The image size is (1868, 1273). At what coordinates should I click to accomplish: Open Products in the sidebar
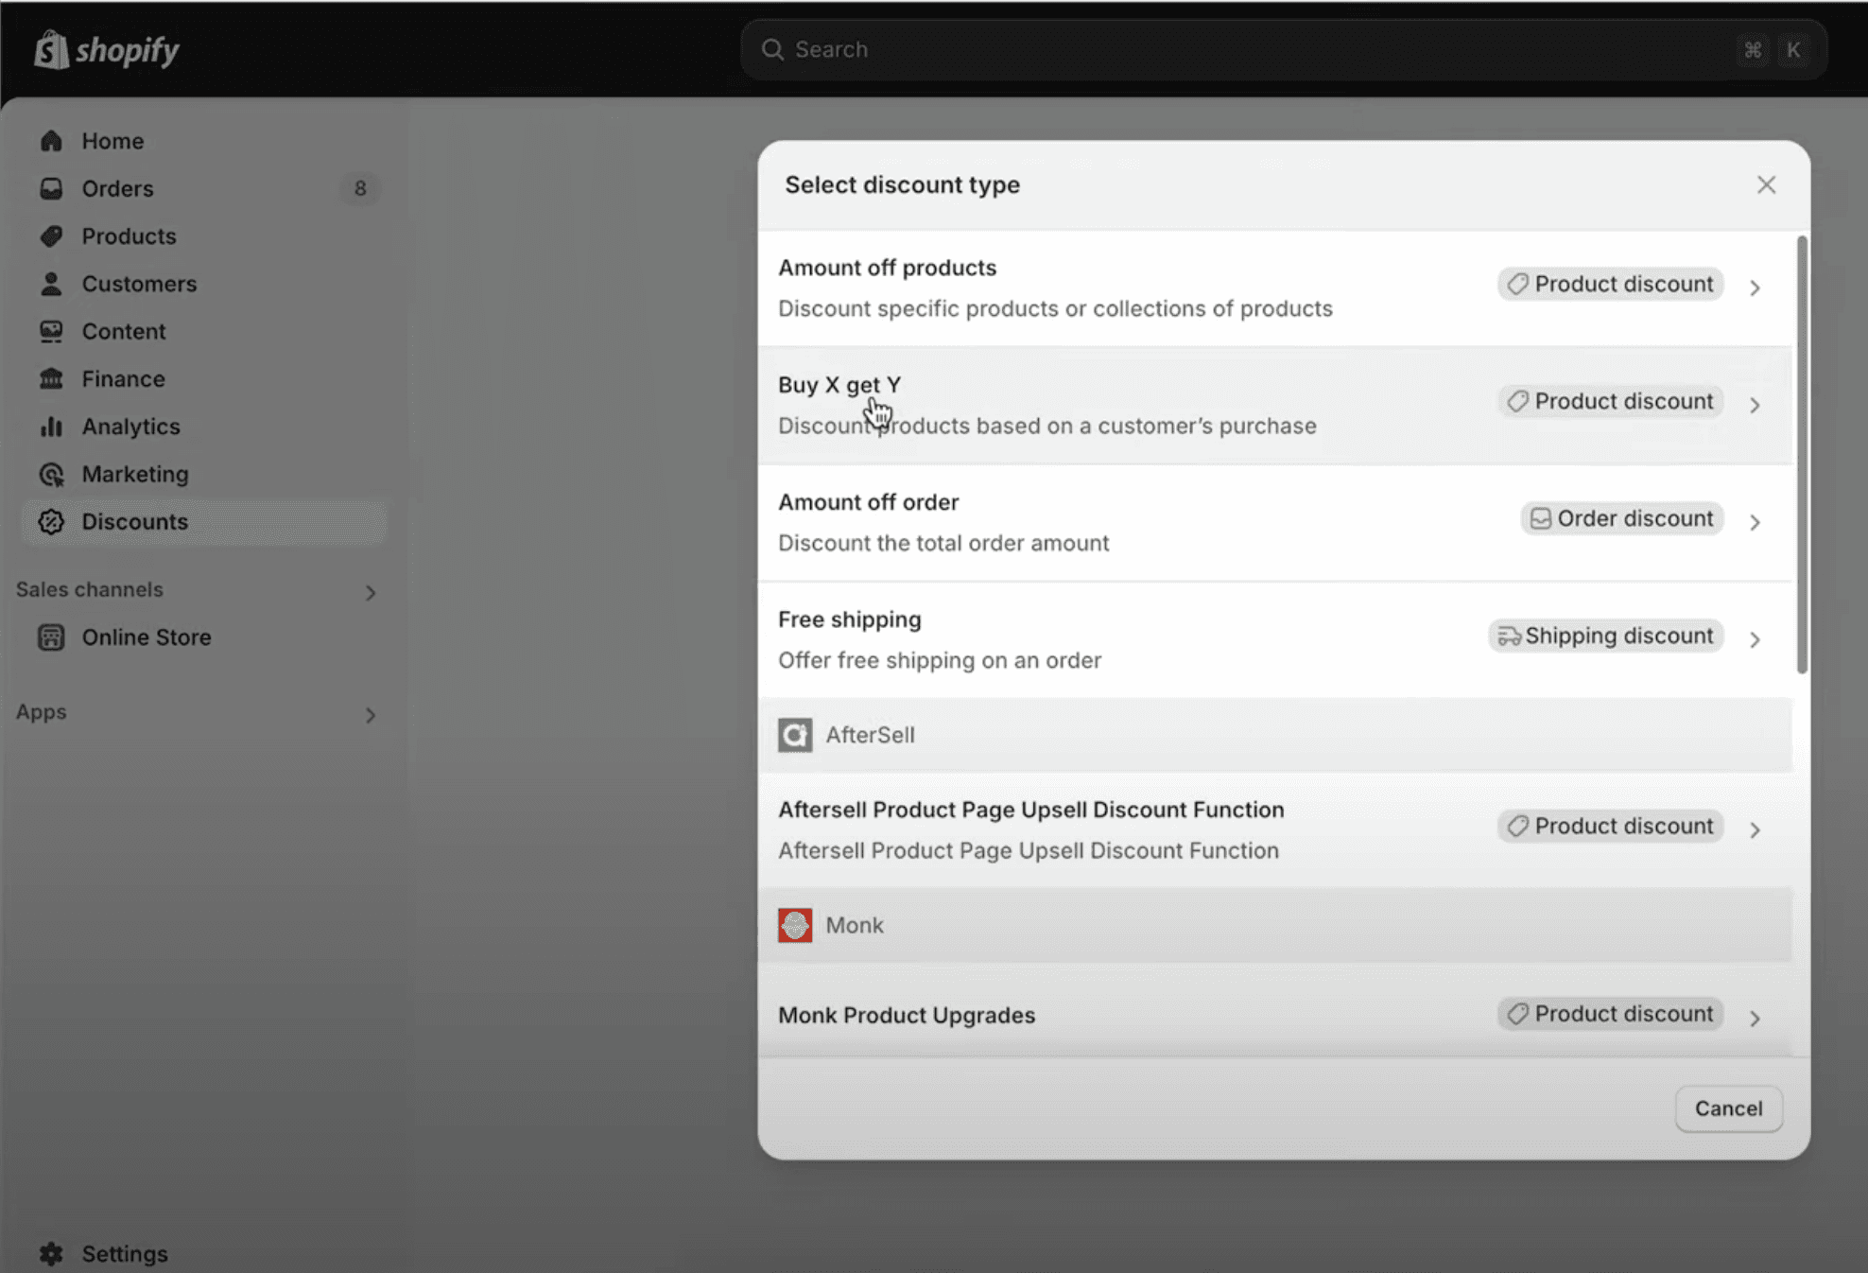coord(204,235)
